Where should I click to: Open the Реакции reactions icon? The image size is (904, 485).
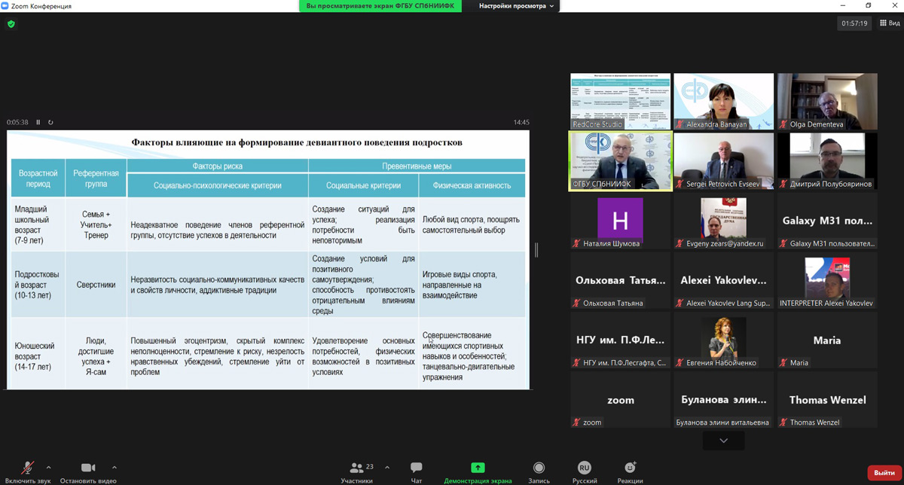[630, 468]
